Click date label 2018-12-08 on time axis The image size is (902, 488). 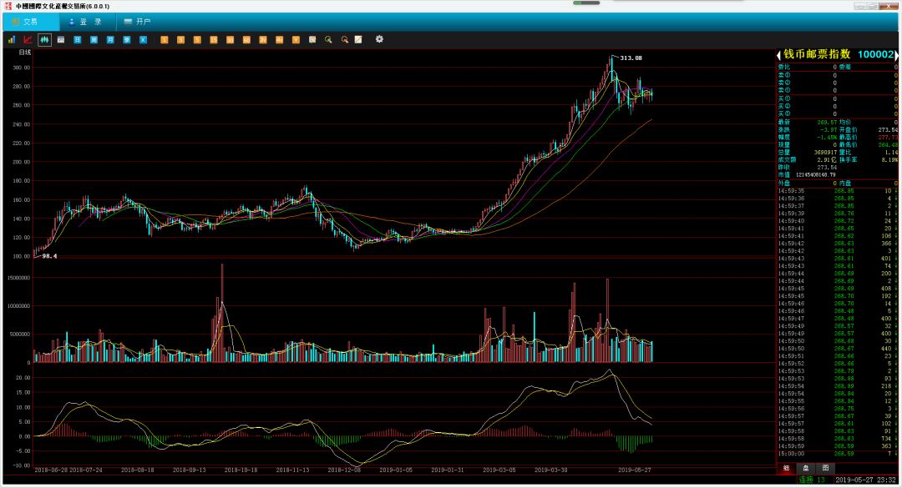(x=344, y=470)
